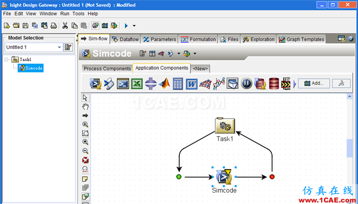Click the grayed Paste icon
This screenshot has height=204, width=358.
84,25
